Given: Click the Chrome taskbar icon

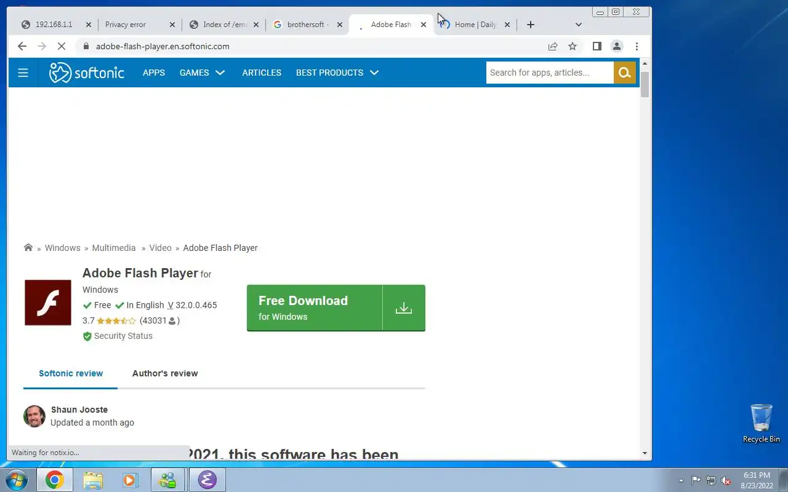Looking at the screenshot, I should [54, 480].
